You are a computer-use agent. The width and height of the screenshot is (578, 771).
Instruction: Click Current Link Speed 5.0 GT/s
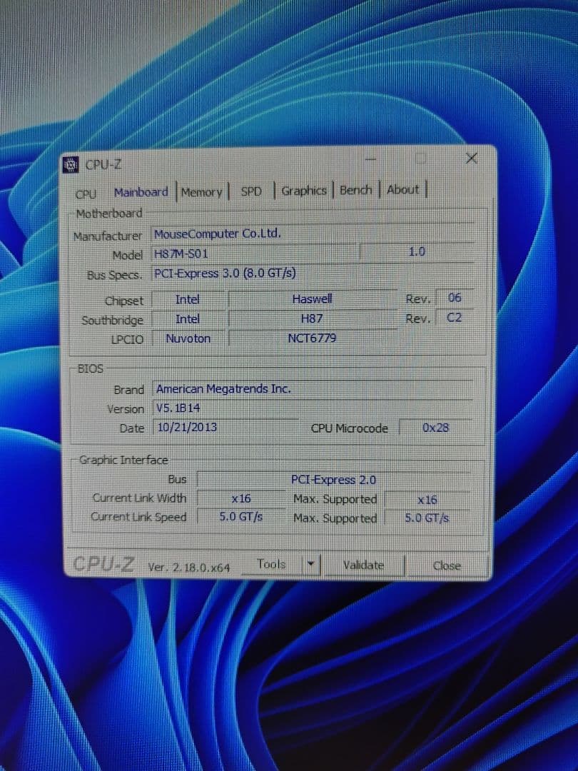pos(241,517)
